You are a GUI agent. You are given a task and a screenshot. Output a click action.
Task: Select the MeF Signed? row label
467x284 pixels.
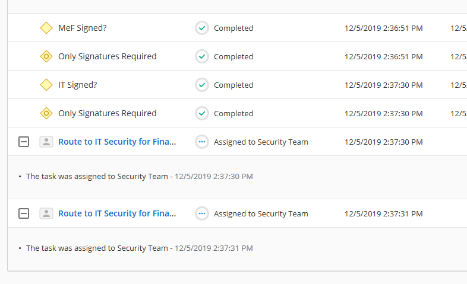[83, 28]
